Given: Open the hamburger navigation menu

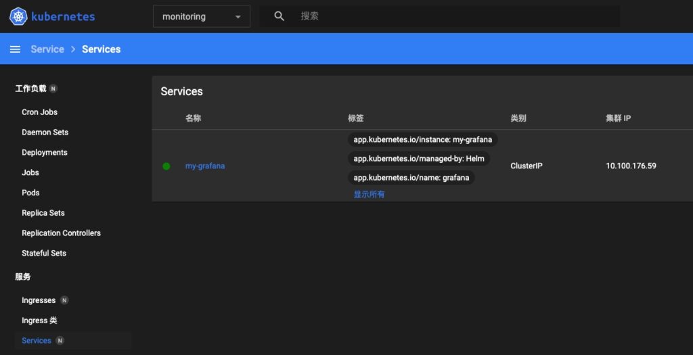Looking at the screenshot, I should pos(15,49).
